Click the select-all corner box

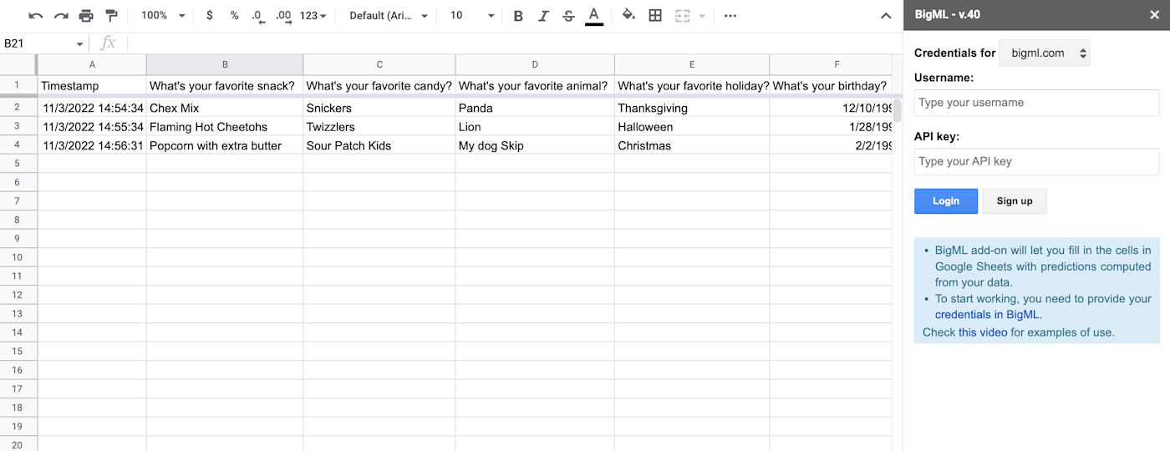tap(18, 64)
